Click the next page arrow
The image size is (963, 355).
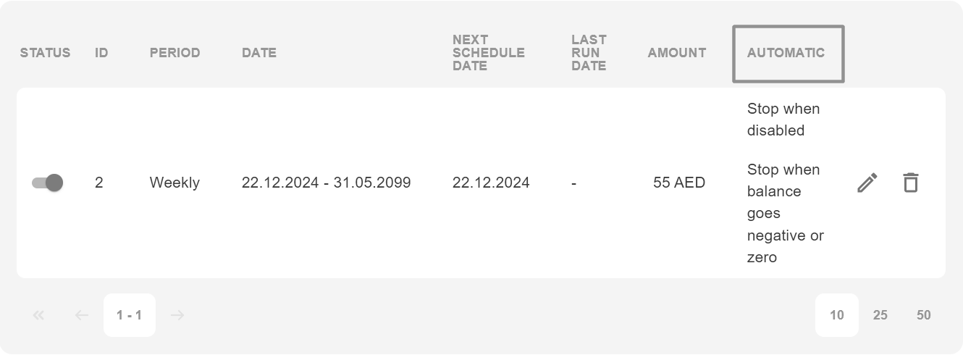coord(177,315)
